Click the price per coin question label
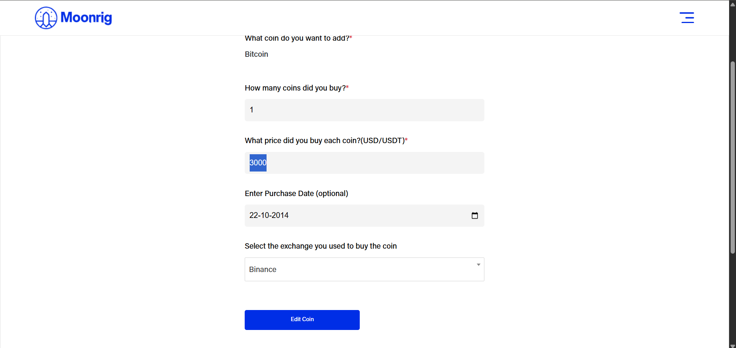 (326, 140)
